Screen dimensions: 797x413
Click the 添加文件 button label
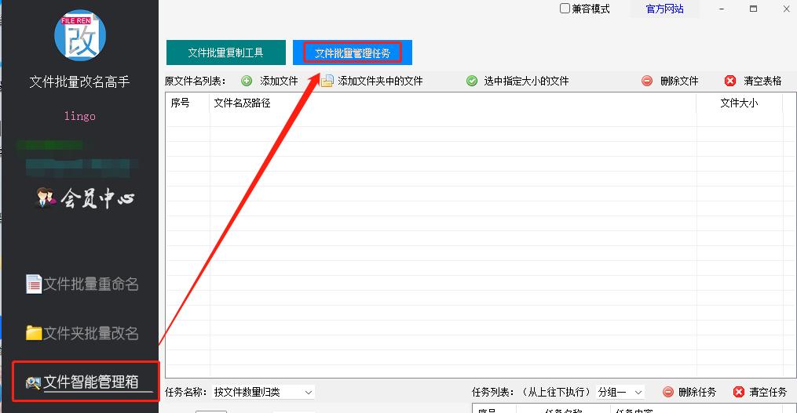[x=279, y=82]
